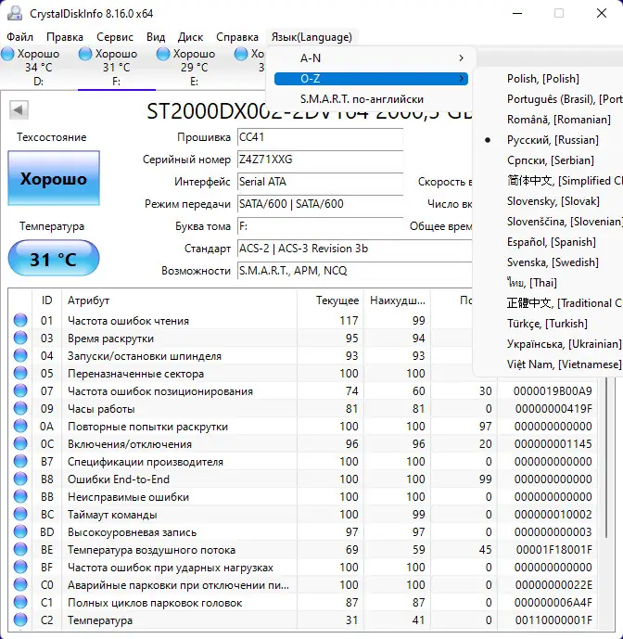This screenshot has height=639, width=623.
Task: Select disk F: status orb at 31 °C
Action: 85,54
